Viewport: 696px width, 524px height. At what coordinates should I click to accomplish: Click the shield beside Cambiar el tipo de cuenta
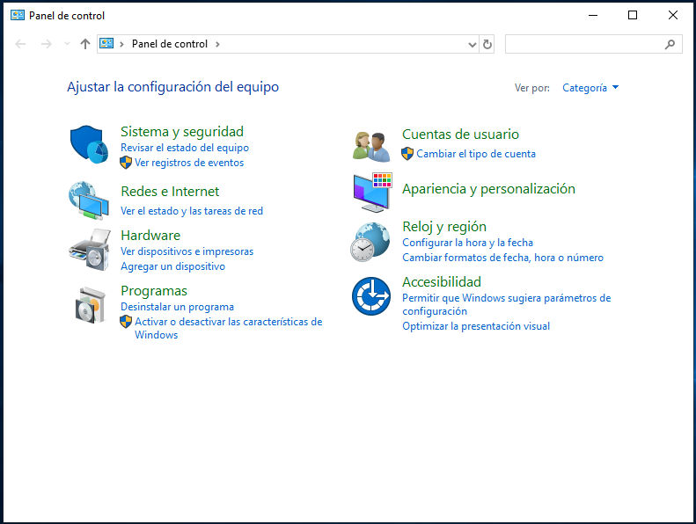(407, 154)
